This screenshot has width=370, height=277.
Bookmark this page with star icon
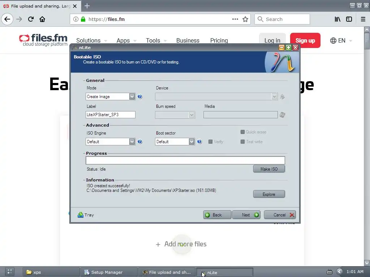pos(245,19)
